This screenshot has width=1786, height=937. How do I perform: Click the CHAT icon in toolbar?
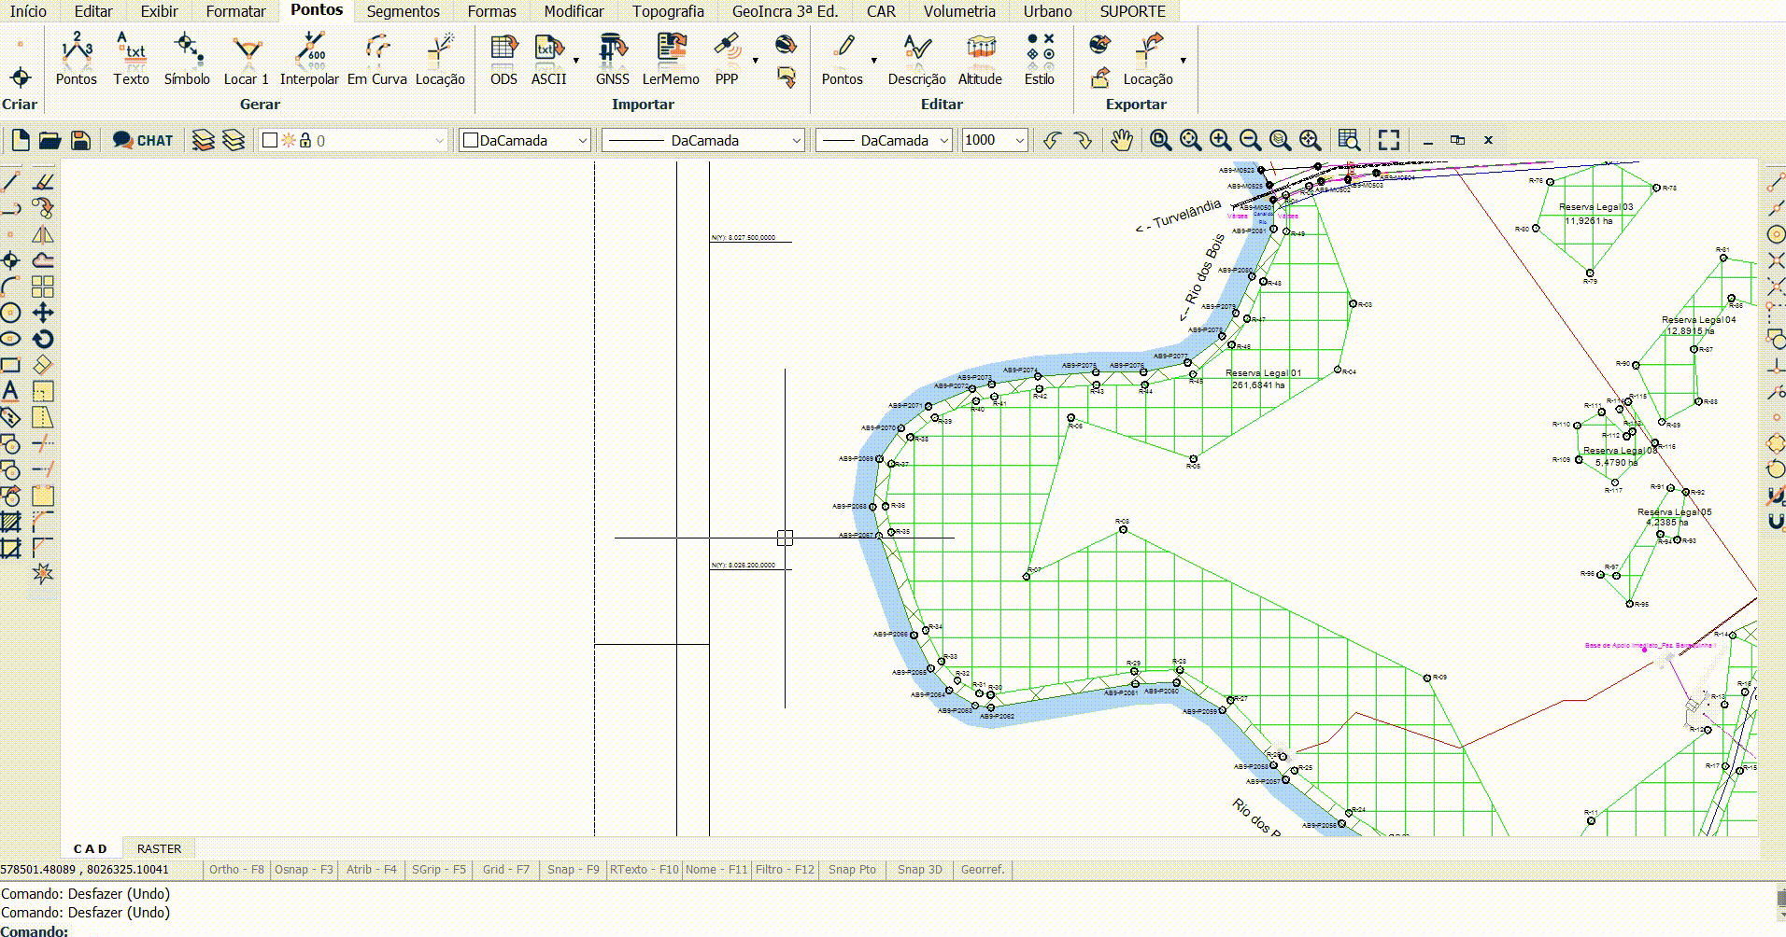(143, 140)
